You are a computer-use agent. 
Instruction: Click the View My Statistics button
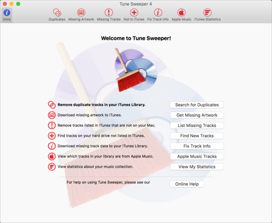[197, 167]
